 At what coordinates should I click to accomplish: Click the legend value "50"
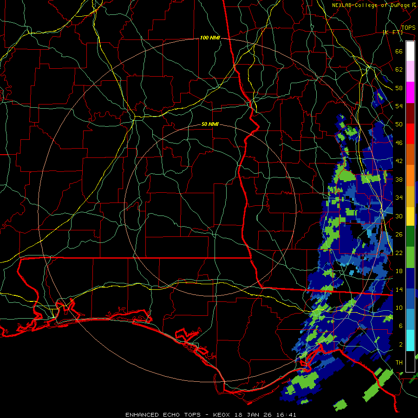(x=399, y=124)
